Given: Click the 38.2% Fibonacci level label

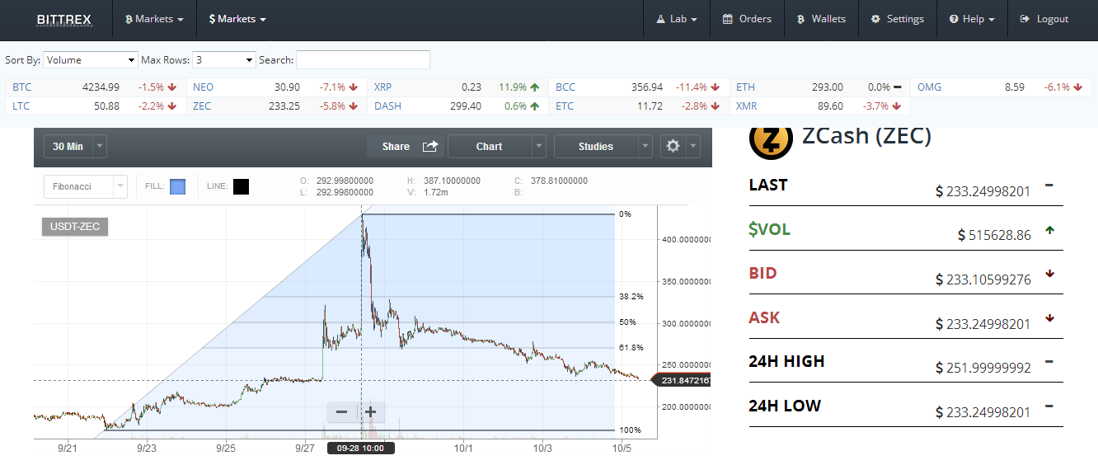Looking at the screenshot, I should [x=631, y=296].
